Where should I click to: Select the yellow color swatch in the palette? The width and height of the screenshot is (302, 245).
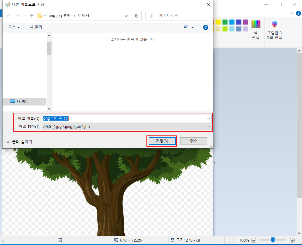pyautogui.click(x=217, y=22)
